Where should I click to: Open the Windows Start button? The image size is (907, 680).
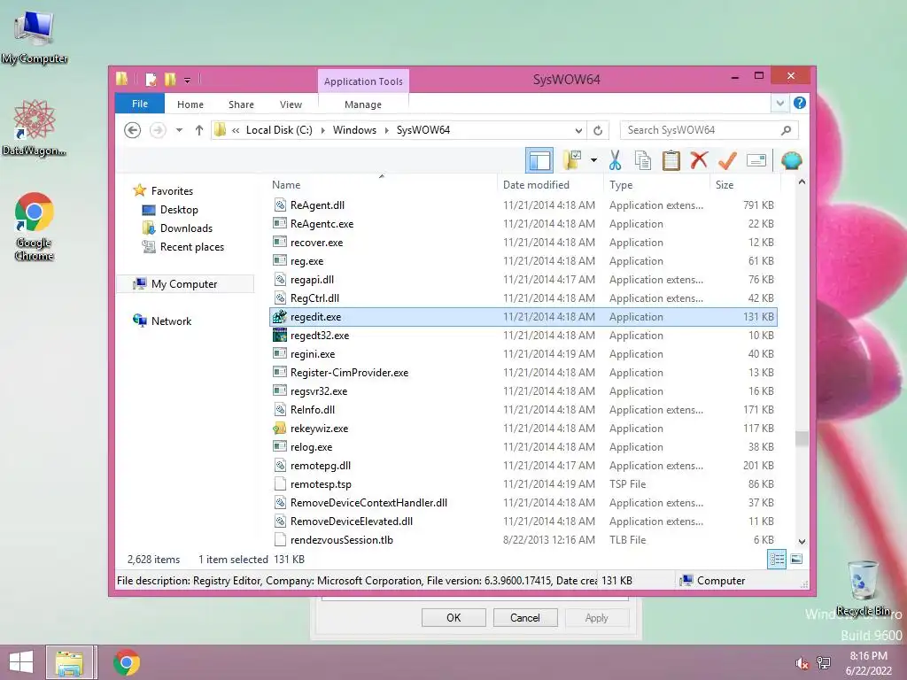(x=21, y=662)
